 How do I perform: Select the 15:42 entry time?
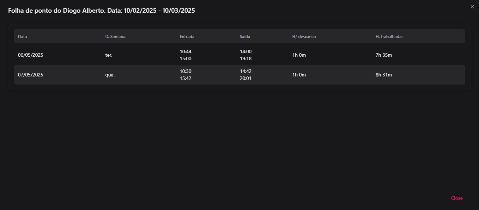pos(186,78)
